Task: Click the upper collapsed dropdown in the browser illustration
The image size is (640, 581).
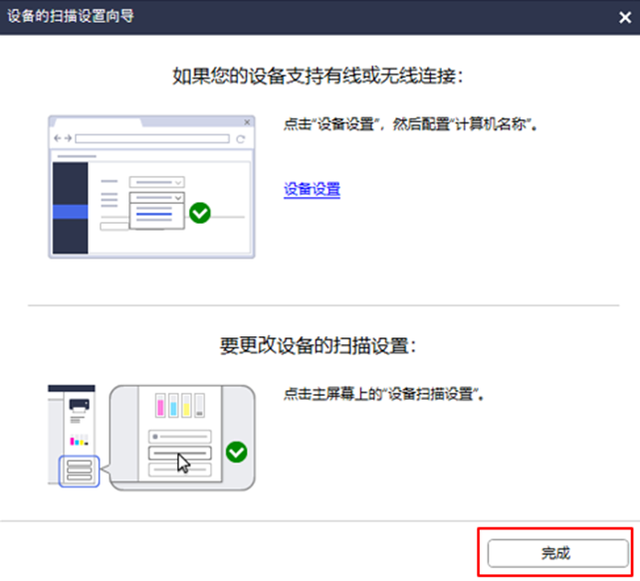Action: [157, 182]
